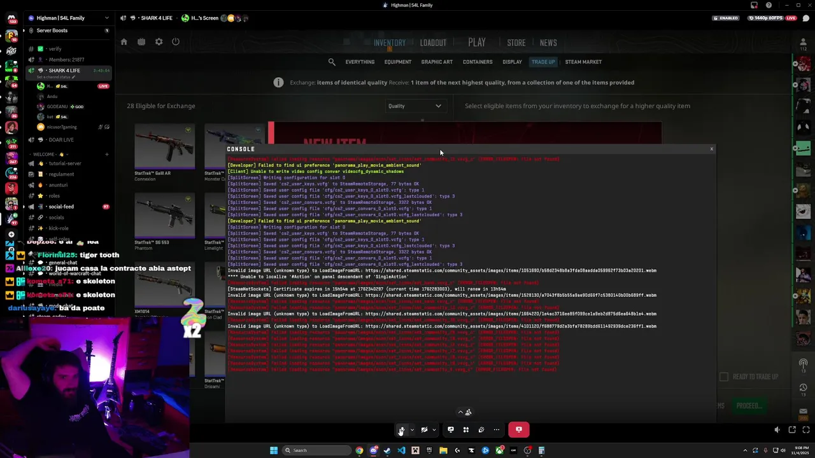The image size is (815, 458).
Task: Select GRAPHIC ART inventory filter
Action: click(437, 62)
